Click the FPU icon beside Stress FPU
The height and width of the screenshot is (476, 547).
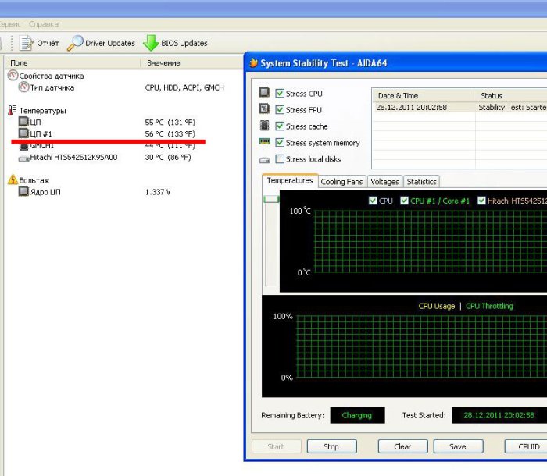click(264, 108)
